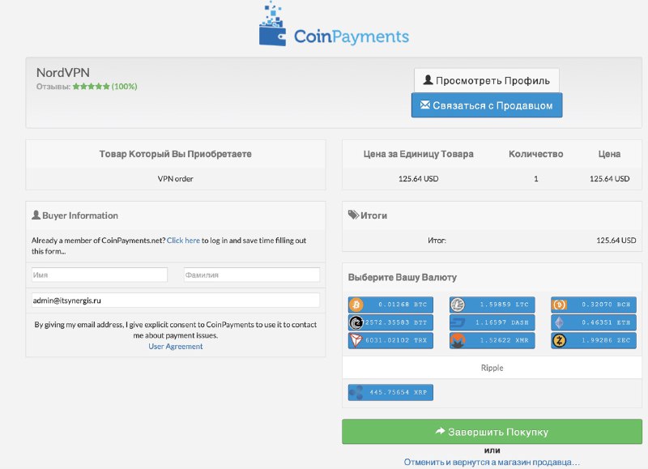Focus the Фамилия last name field

[x=252, y=275]
